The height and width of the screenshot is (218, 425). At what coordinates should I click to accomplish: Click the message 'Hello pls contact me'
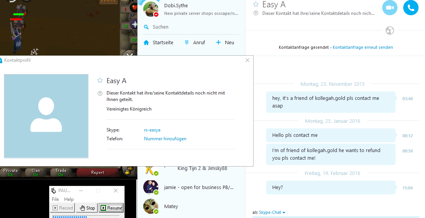331,135
